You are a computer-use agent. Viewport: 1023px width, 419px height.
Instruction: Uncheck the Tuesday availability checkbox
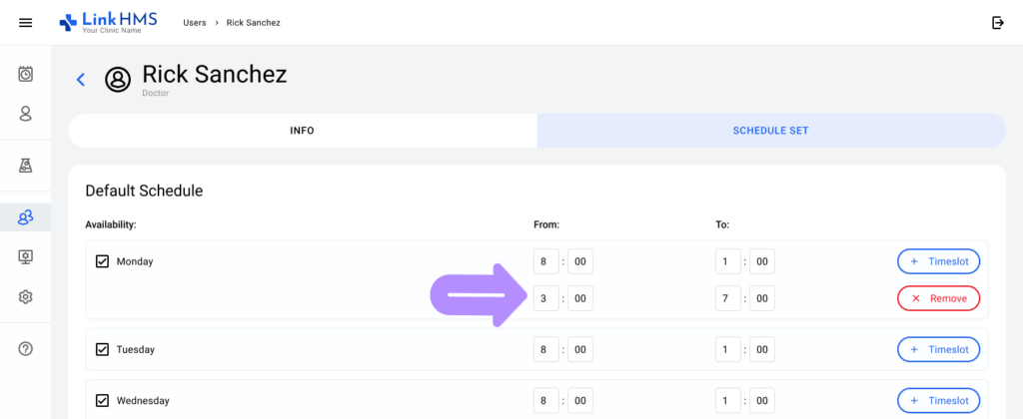pos(102,349)
